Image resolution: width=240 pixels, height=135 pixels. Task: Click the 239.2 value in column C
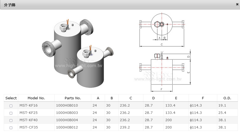tap(125, 127)
